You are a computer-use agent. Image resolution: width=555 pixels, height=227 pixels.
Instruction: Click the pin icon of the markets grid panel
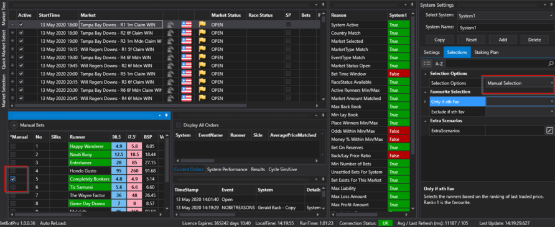click(323, 5)
